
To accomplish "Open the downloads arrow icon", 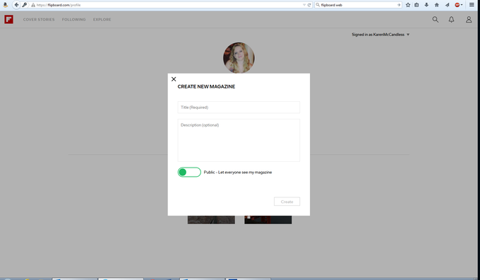I will coord(426,5).
